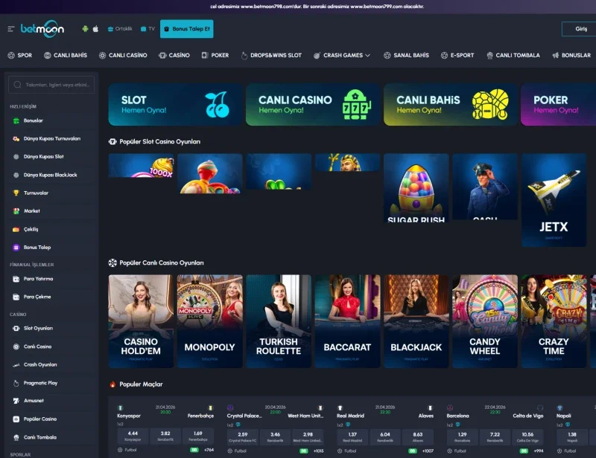596x458 pixels.
Task: Open the Crazy Time live game
Action: 554,321
